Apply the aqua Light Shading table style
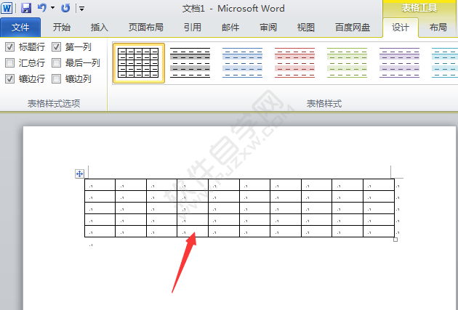 [x=445, y=62]
